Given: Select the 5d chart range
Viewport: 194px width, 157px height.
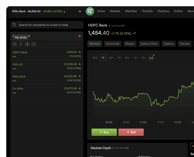Looking at the screenshot, I should tap(111, 58).
